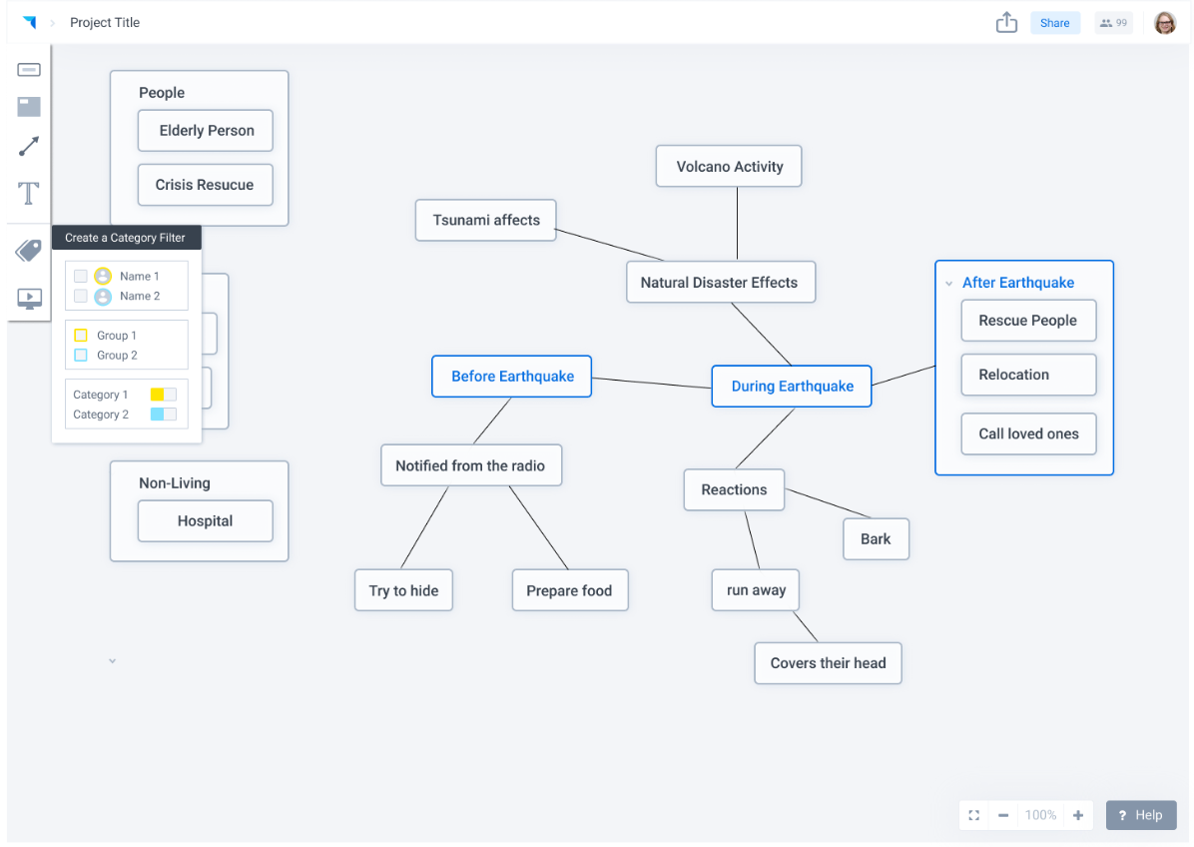Open the Help button
The width and height of the screenshot is (1194, 847).
pyautogui.click(x=1141, y=815)
